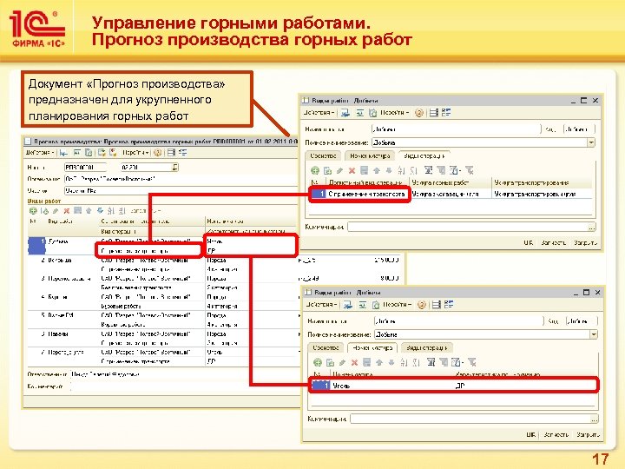Click Записать in operation types window
The image size is (625, 469).
pyautogui.click(x=554, y=242)
